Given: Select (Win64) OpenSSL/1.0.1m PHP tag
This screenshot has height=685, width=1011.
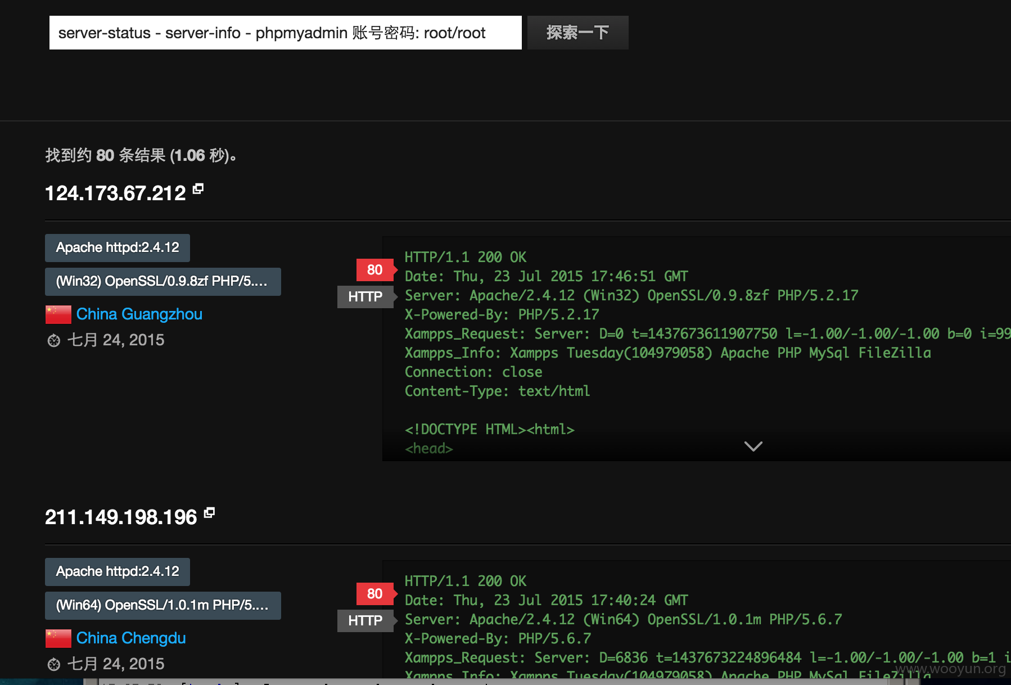Looking at the screenshot, I should point(163,606).
